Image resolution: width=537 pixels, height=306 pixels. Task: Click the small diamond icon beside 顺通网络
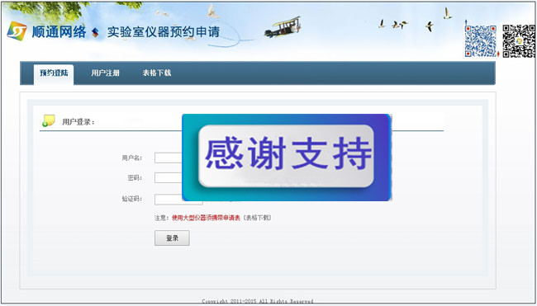(x=95, y=32)
